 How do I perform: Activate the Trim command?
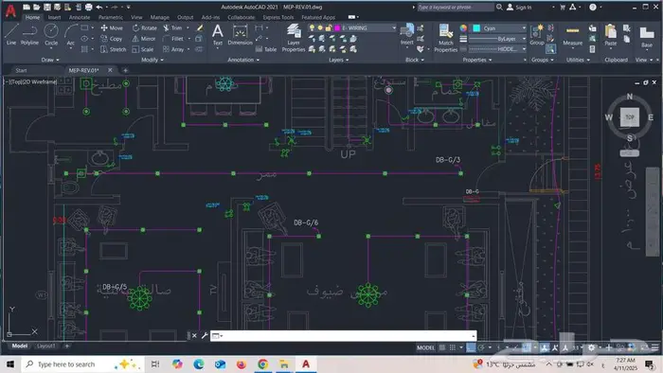172,27
